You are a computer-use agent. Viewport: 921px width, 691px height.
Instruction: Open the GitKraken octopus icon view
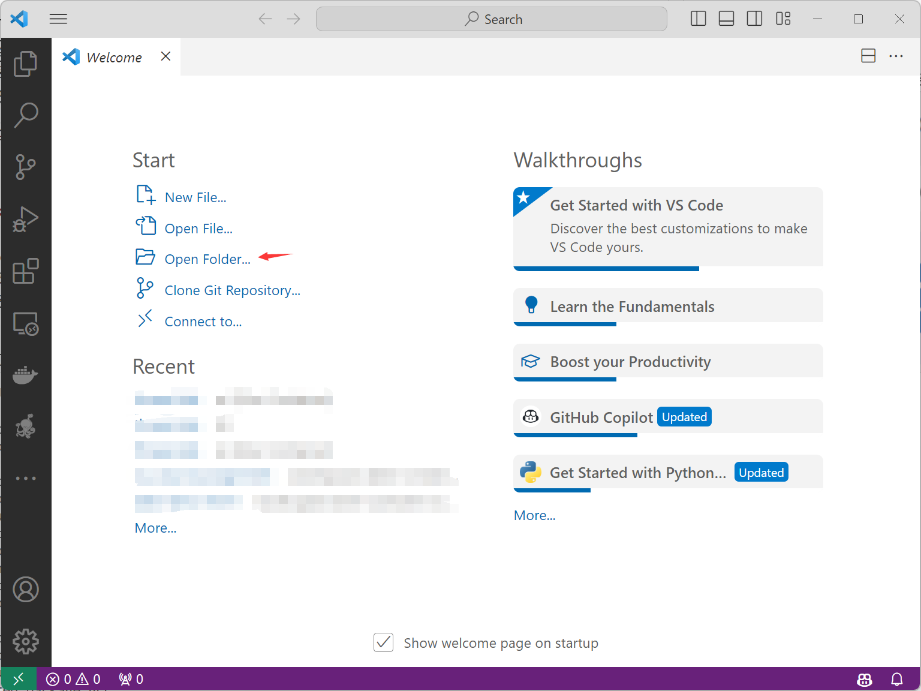click(x=25, y=426)
